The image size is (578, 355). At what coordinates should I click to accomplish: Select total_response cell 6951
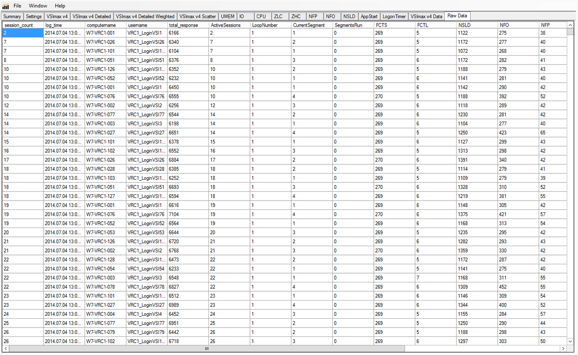click(x=188, y=323)
